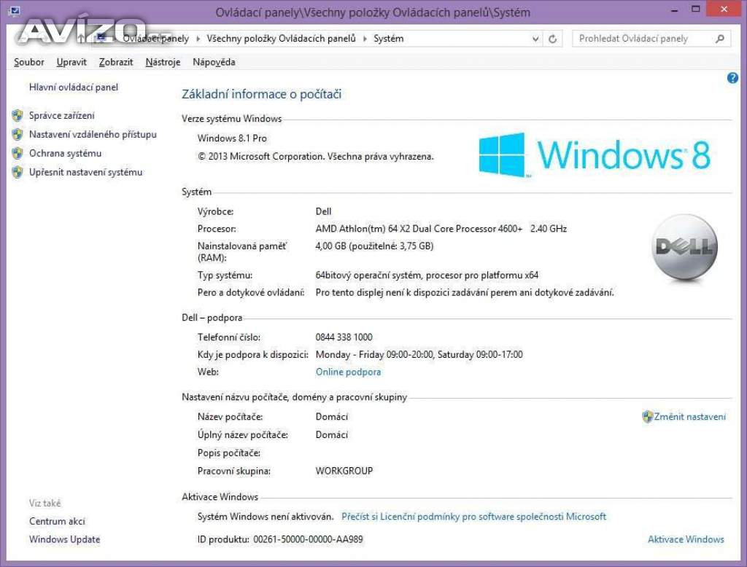
Task: Click the Aktivace Windows link
Action: click(x=686, y=539)
